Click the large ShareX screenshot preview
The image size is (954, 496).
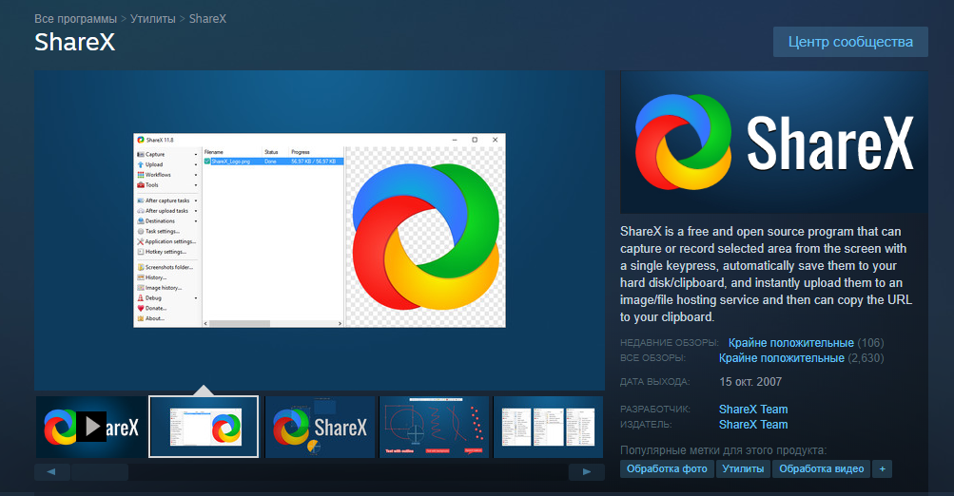point(320,230)
